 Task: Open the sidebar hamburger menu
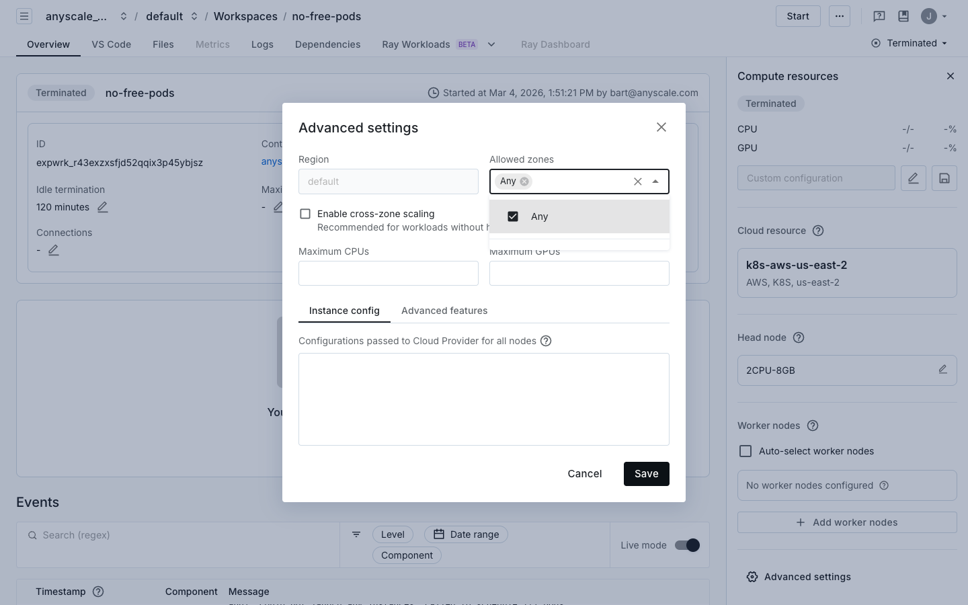coord(24,16)
